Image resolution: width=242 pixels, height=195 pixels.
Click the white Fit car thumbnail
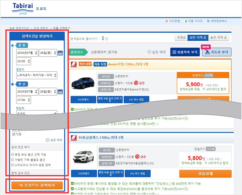coord(83,156)
